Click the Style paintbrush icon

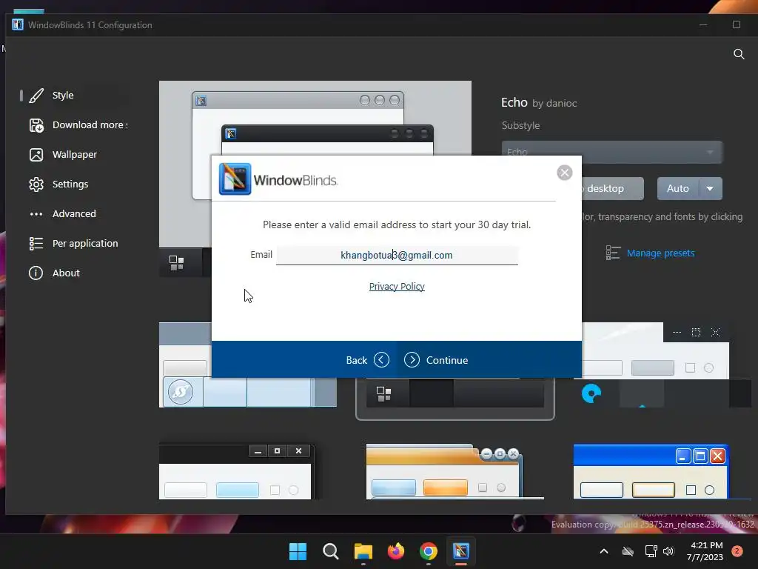point(36,96)
